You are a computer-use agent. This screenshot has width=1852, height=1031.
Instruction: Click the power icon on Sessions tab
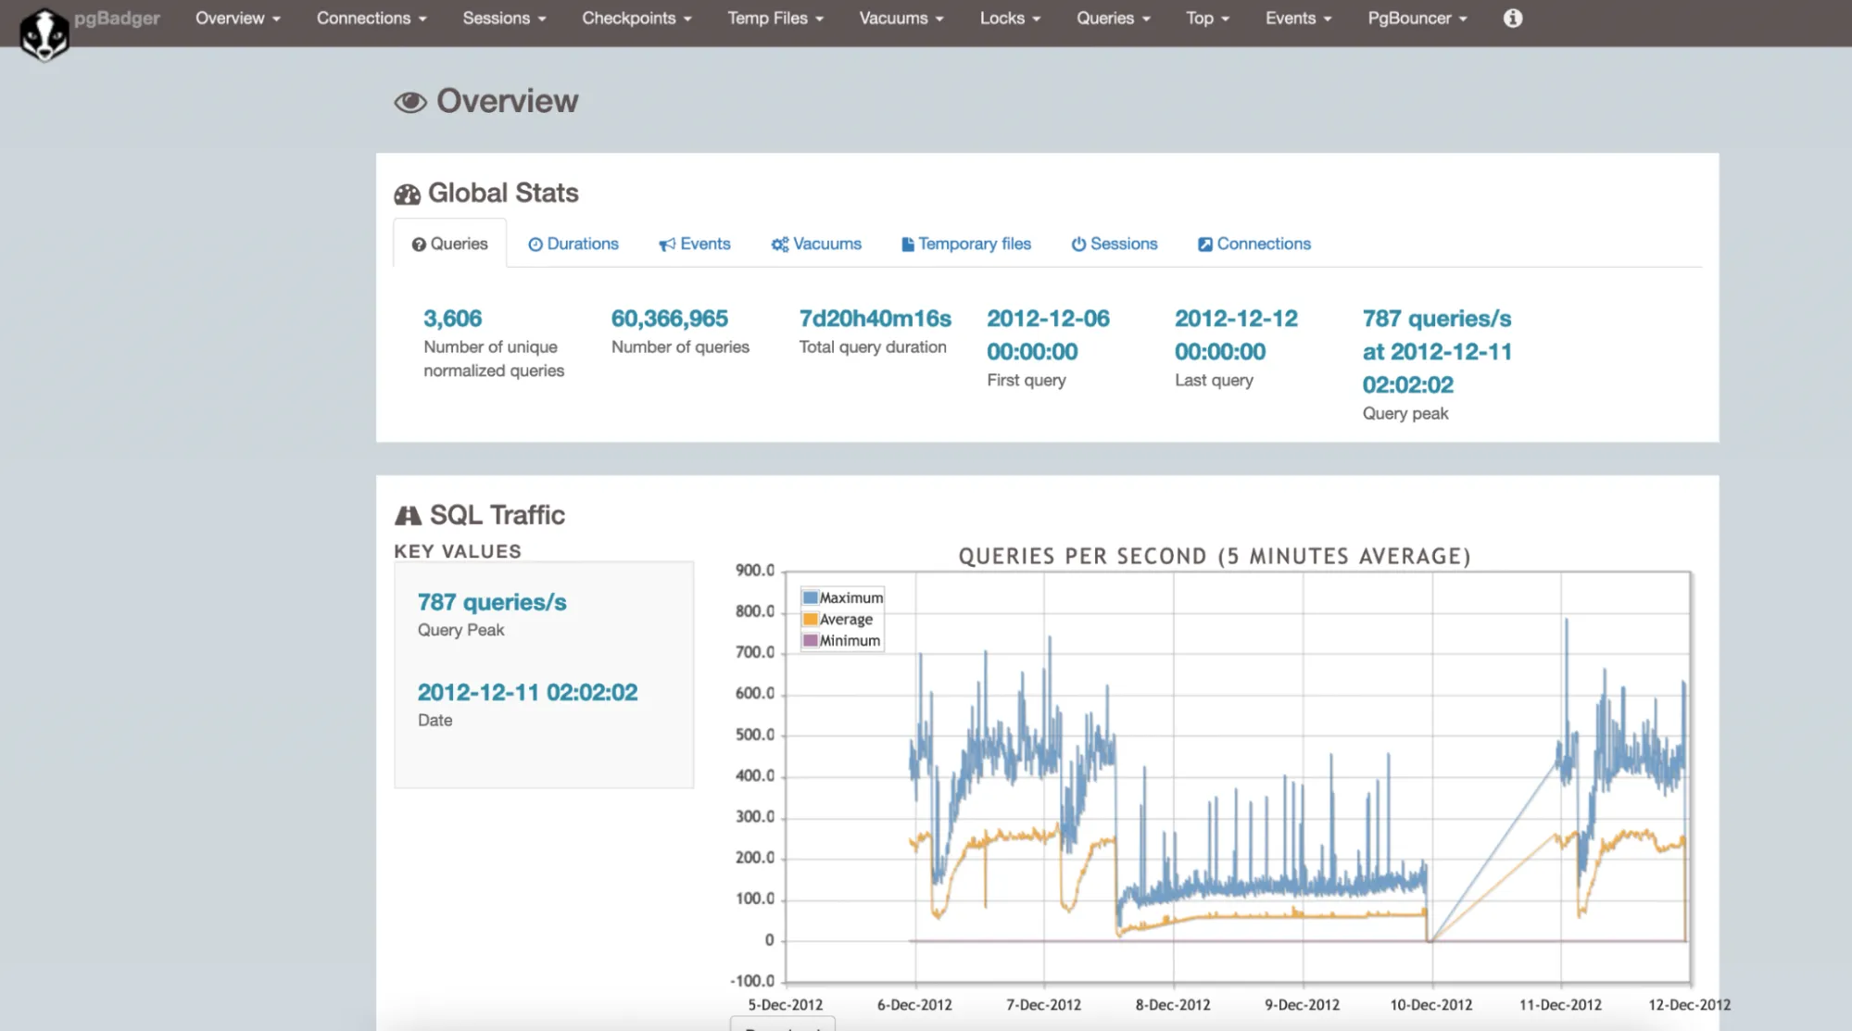tap(1078, 245)
